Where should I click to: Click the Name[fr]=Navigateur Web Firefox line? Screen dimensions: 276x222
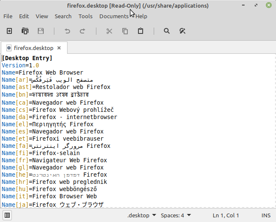pos(54,160)
